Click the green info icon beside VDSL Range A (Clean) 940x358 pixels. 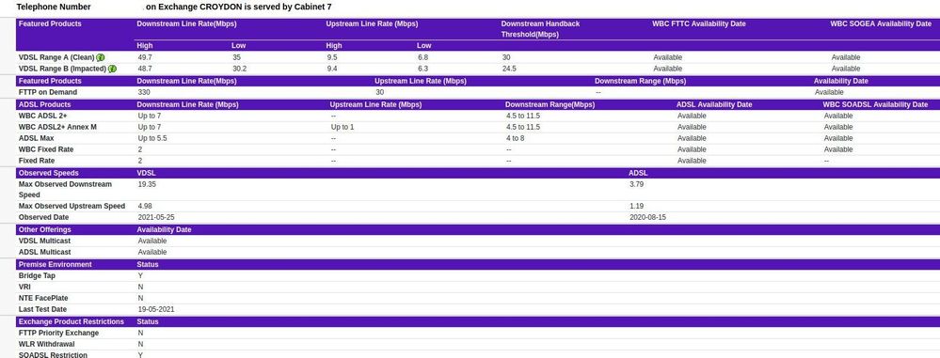(x=101, y=57)
